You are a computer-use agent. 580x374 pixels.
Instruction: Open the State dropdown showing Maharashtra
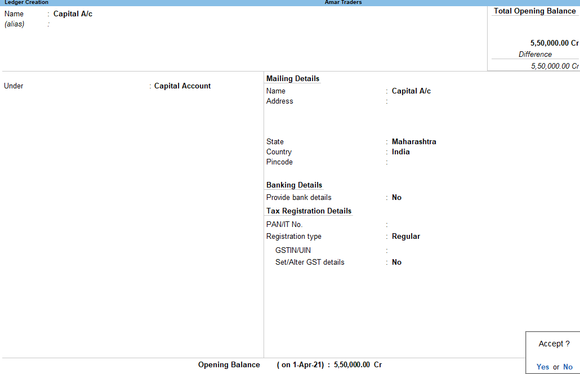[414, 141]
